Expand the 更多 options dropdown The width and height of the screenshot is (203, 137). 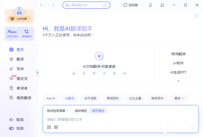tap(179, 98)
